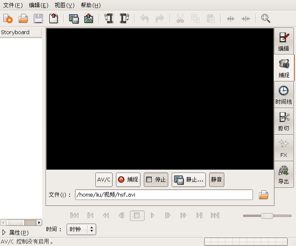Save the project with the floppy disk icon
The image size is (296, 246).
pos(38,19)
